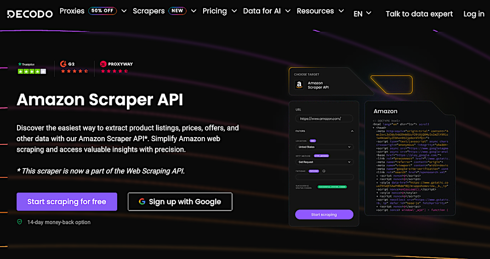
Task: Click Talk to data expert link
Action: point(419,14)
